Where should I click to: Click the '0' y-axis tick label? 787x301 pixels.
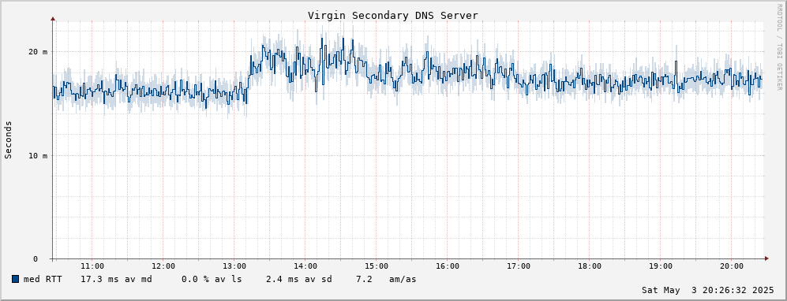tap(36, 259)
